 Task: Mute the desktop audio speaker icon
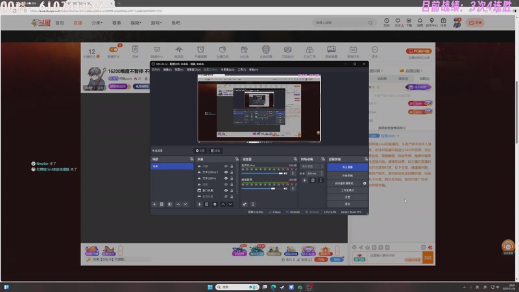click(285, 189)
